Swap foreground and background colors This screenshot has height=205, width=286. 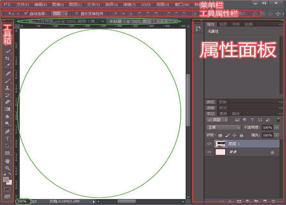coord(10,174)
